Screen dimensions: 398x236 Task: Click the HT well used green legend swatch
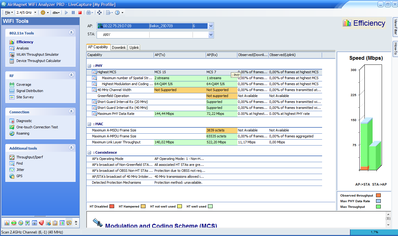coord(210,207)
